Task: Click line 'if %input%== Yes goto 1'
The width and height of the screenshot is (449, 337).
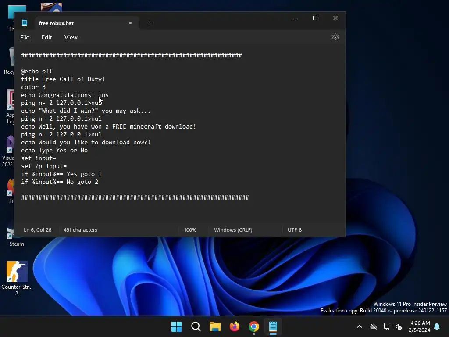Action: point(61,174)
